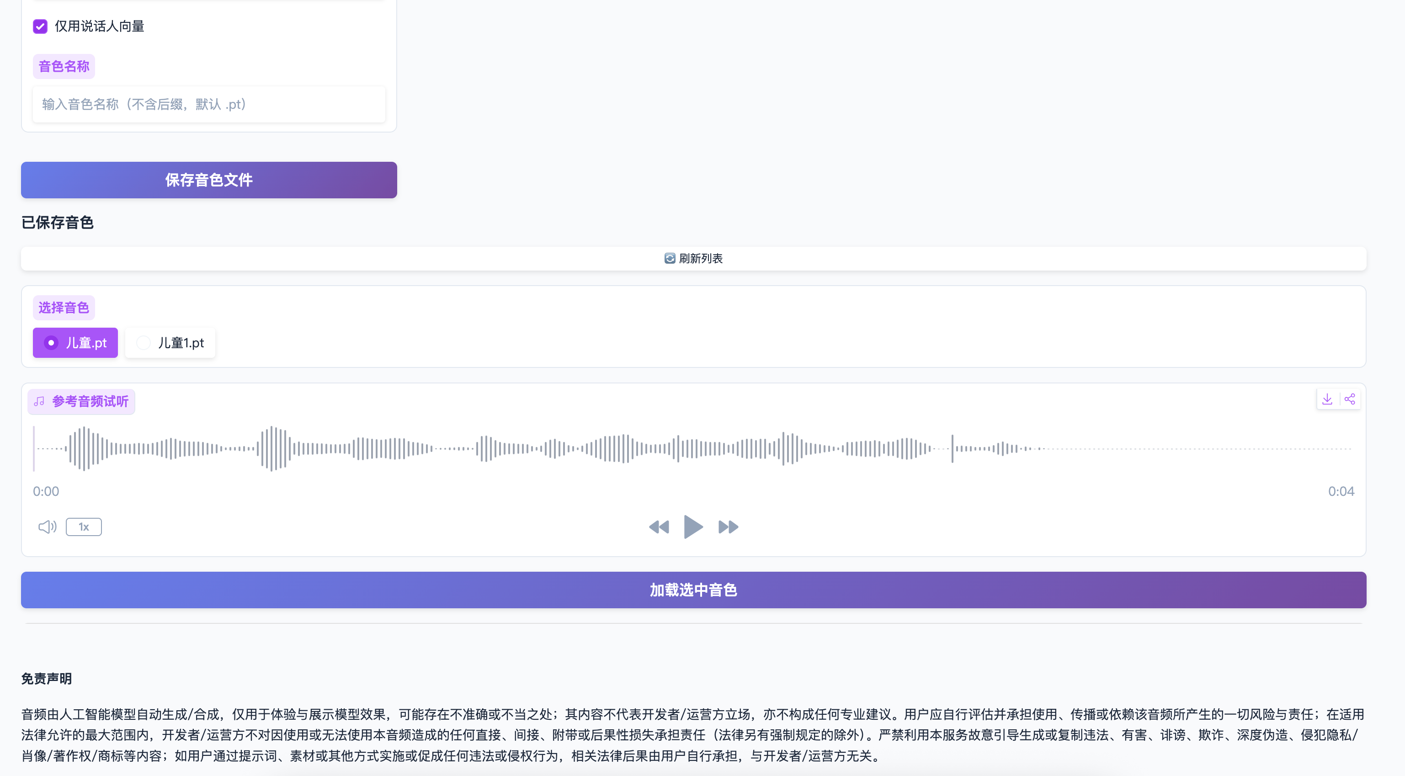The height and width of the screenshot is (776, 1405).
Task: Click the 加载选中音色 button
Action: tap(693, 590)
